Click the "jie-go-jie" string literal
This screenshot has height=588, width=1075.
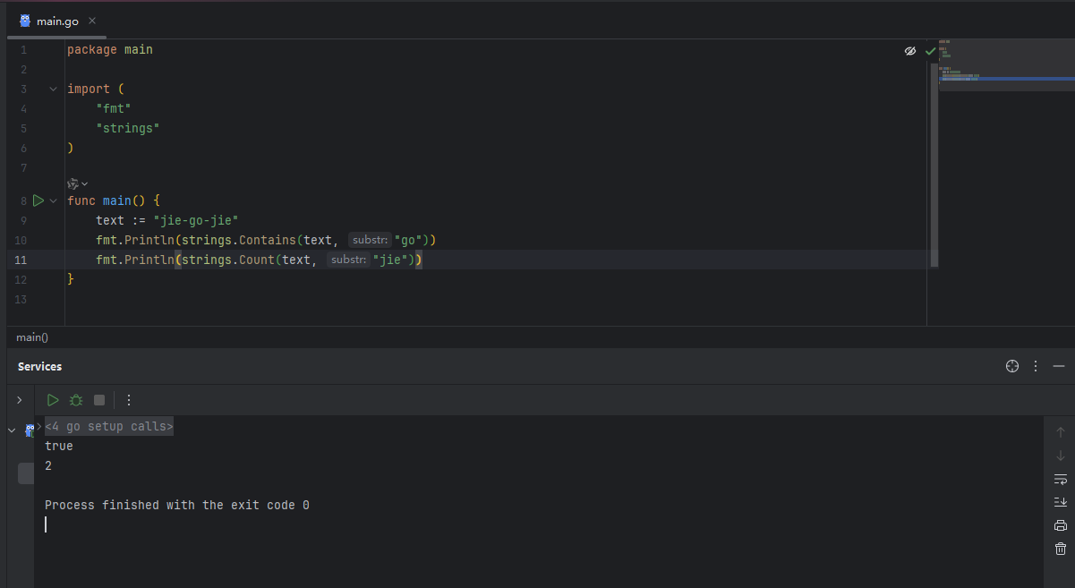[196, 220]
